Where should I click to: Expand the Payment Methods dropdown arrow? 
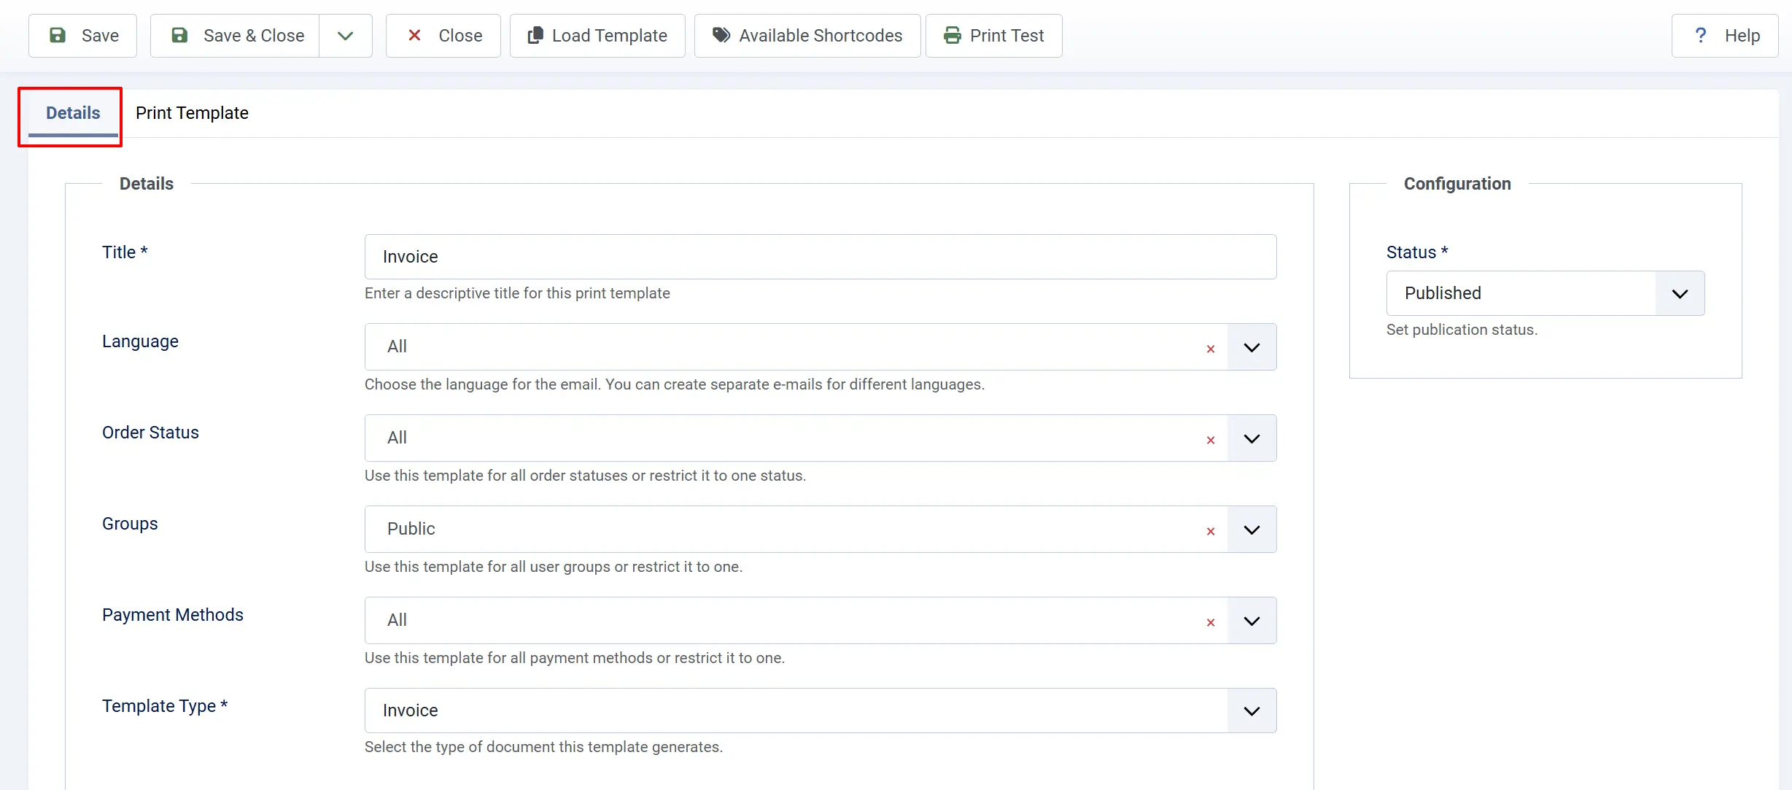click(x=1252, y=621)
